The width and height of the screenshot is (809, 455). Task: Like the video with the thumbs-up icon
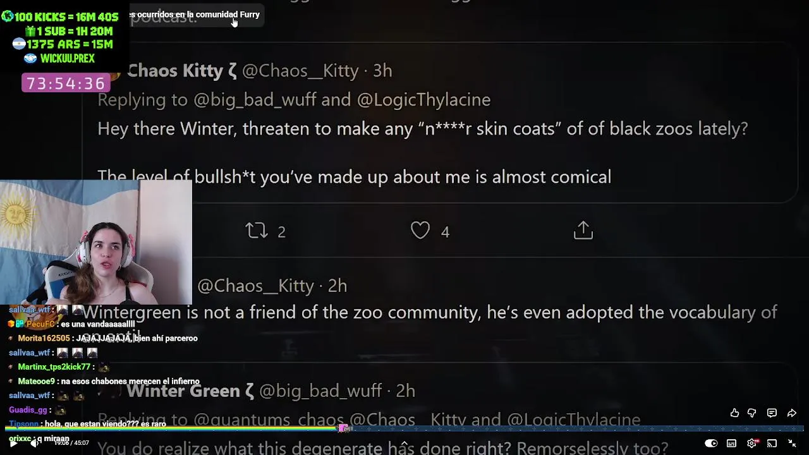(734, 413)
